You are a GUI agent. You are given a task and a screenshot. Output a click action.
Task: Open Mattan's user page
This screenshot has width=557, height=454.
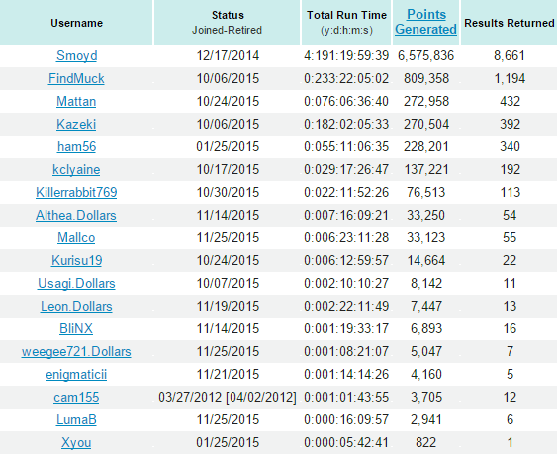76,101
